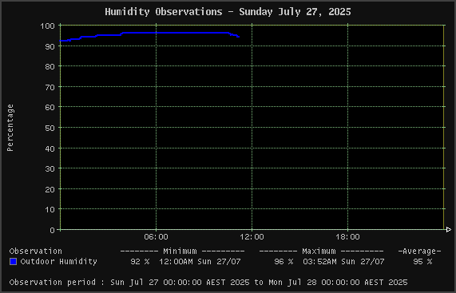Click the 100 label on the percentage axis
Viewport: 456px width, 293px height.
click(x=47, y=26)
